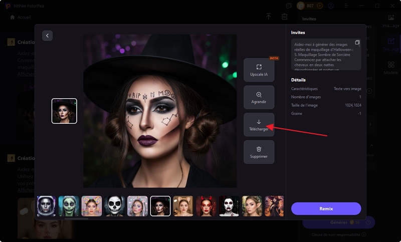Click the Générer button in the background window
The image size is (401, 242).
pyautogui.click(x=339, y=222)
